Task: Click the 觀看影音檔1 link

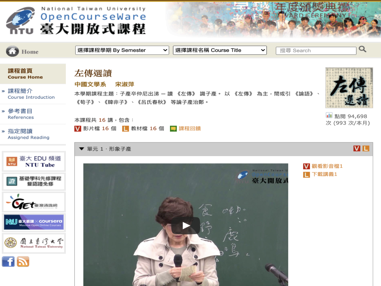Action: (327, 166)
